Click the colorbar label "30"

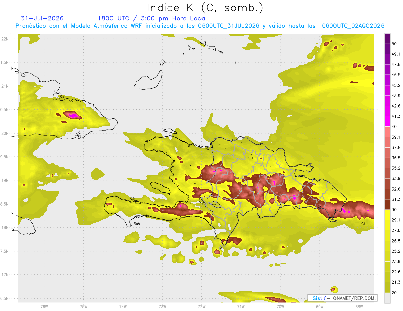click(x=394, y=210)
